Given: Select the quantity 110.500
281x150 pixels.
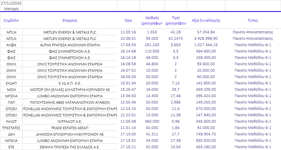Looking at the screenshot, I should tap(152, 51).
